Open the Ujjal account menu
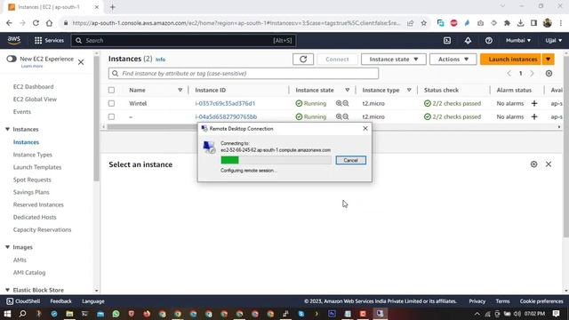Screen dimensions: 569x320 (553, 40)
